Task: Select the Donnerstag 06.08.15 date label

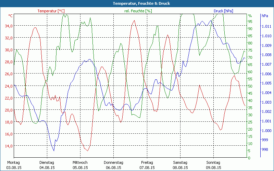Action: 113,165
